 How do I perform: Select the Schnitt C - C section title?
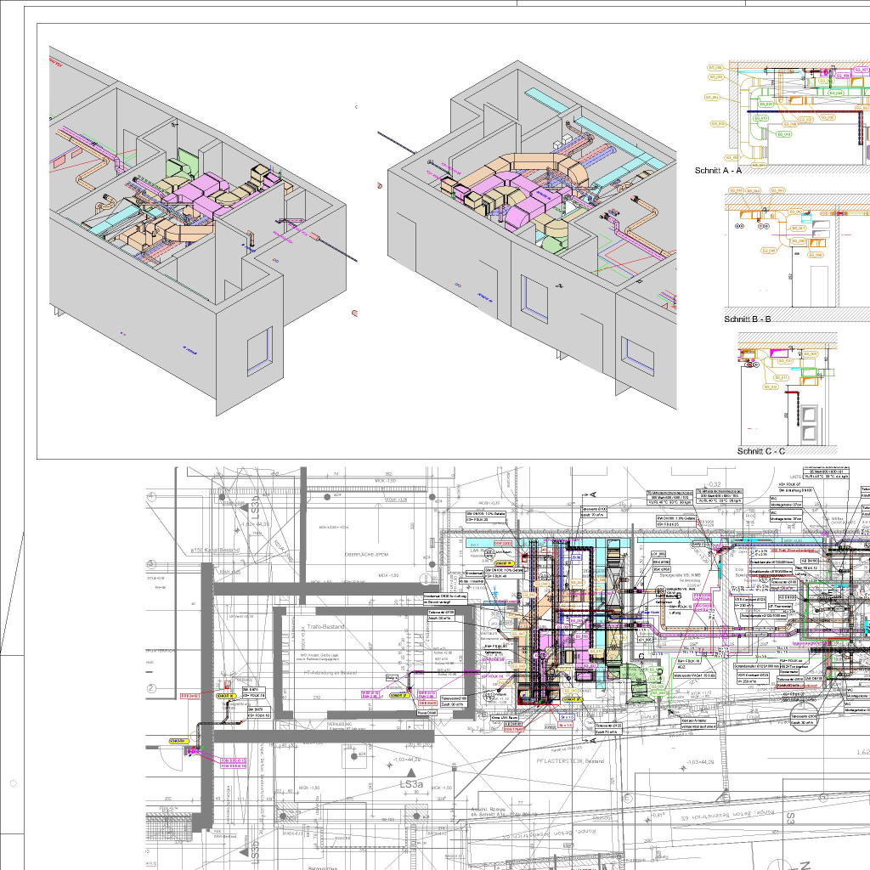point(760,452)
